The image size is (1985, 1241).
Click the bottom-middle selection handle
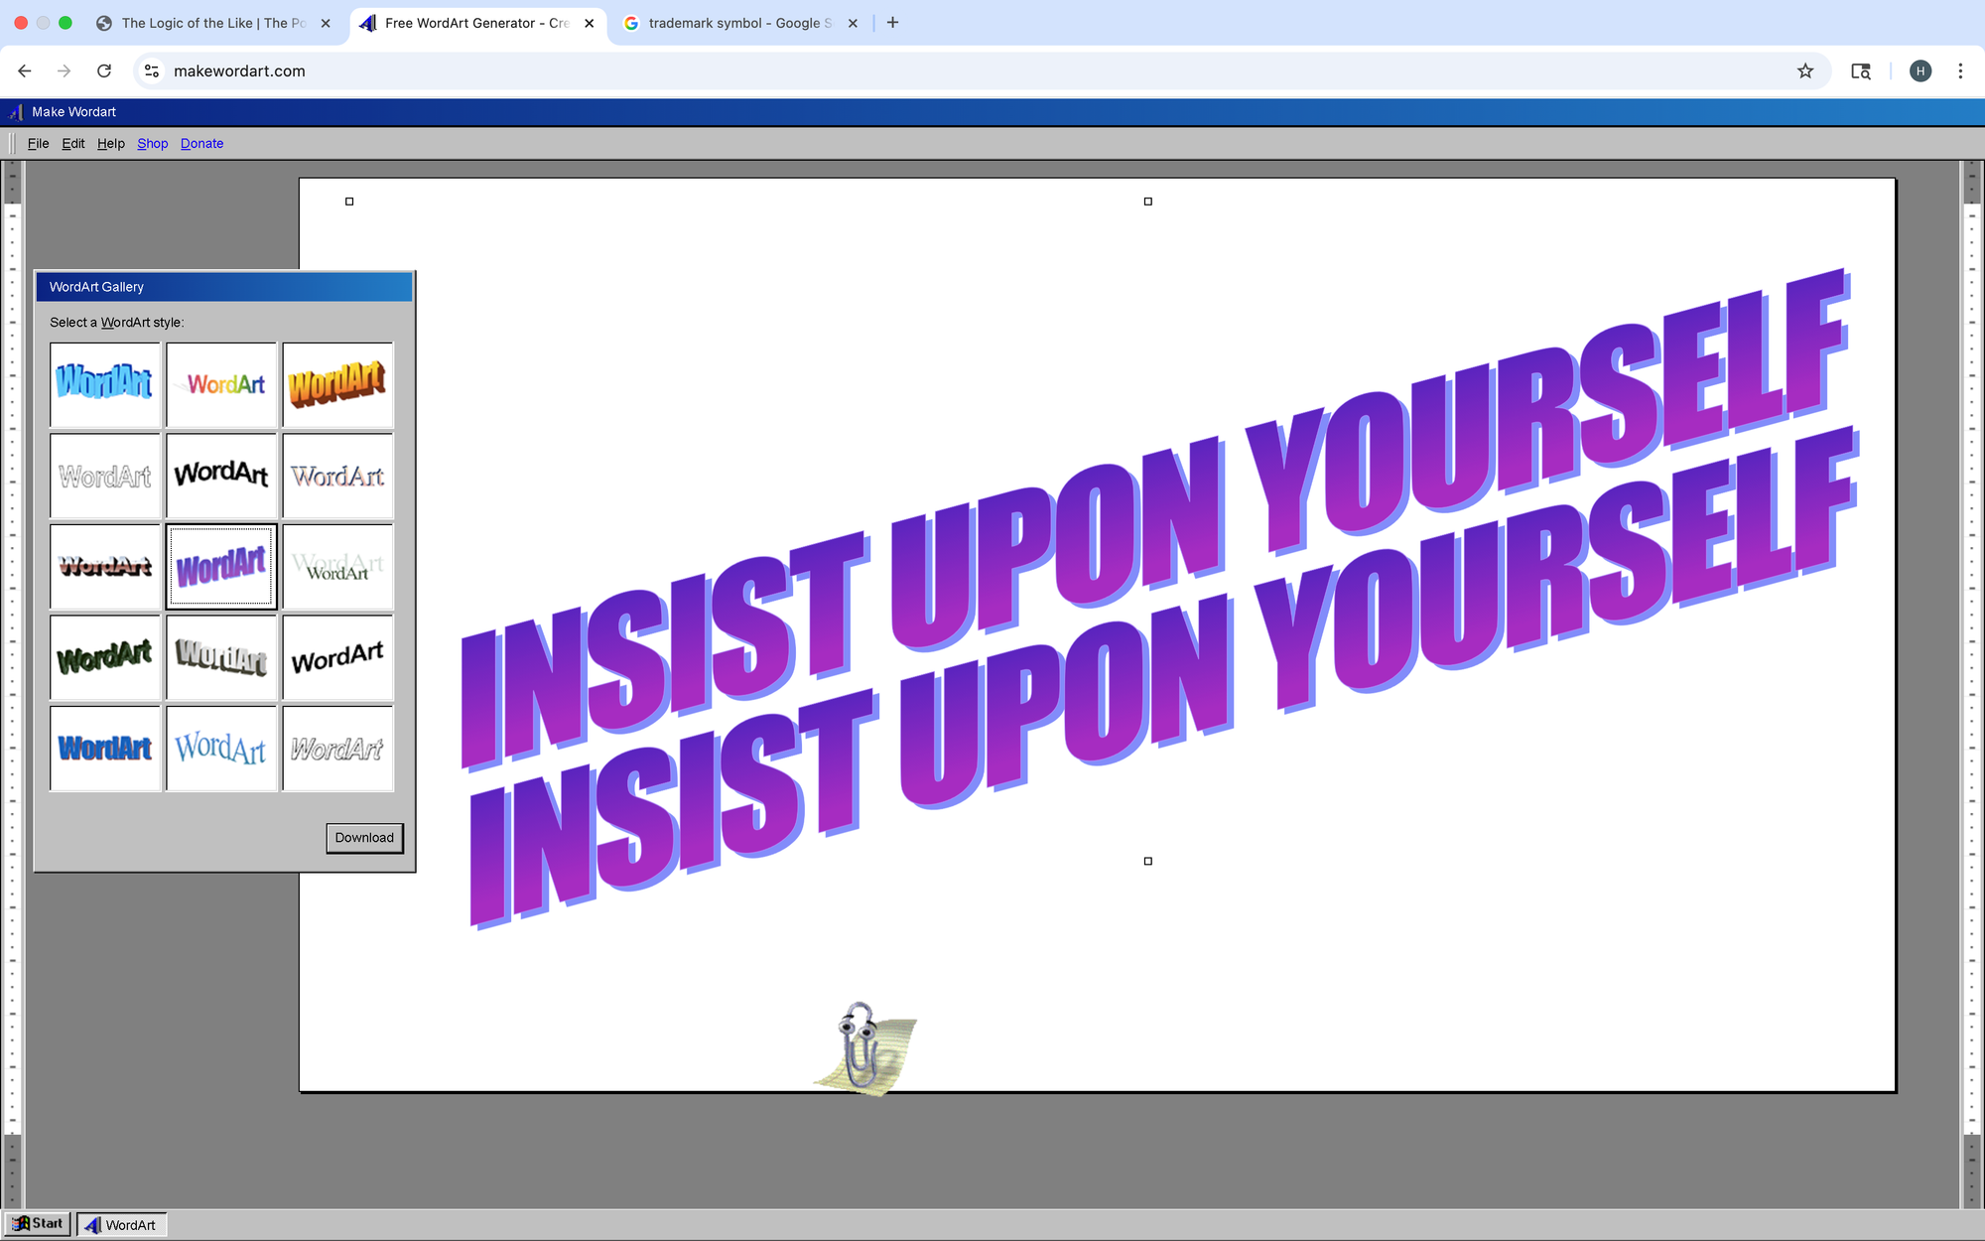coord(1148,861)
